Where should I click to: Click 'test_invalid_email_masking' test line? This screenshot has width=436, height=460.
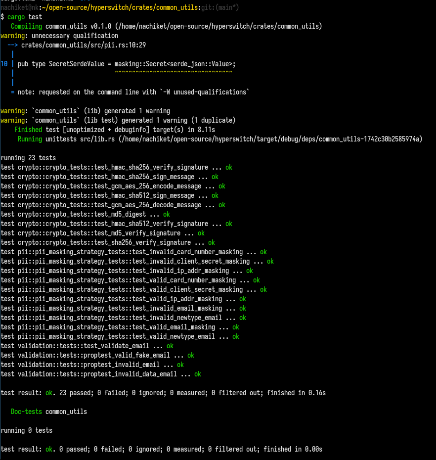click(x=123, y=308)
